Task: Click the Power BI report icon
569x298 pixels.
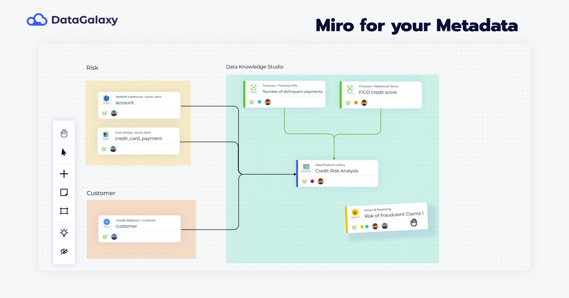Action: (x=355, y=212)
